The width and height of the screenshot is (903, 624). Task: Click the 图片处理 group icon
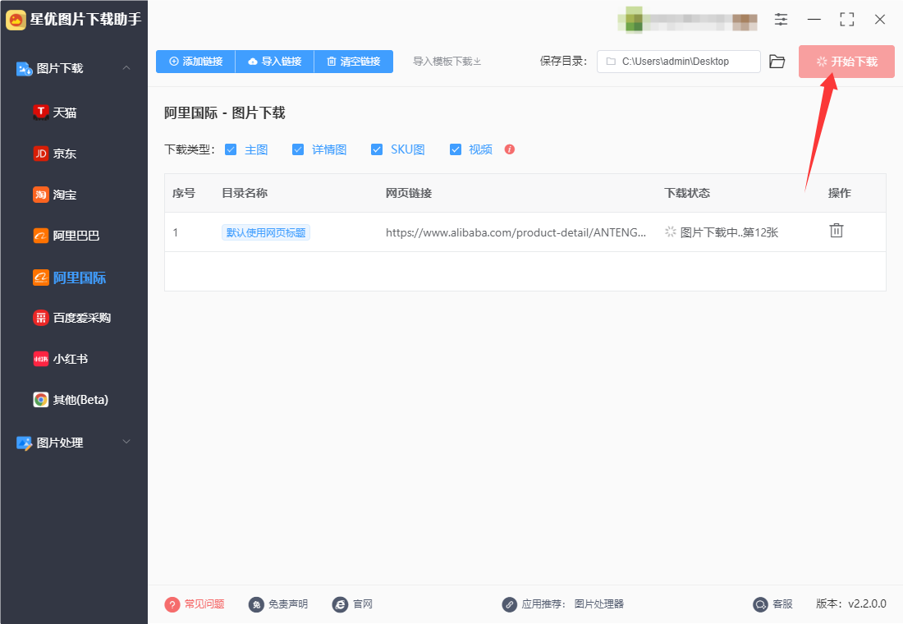pyautogui.click(x=24, y=443)
